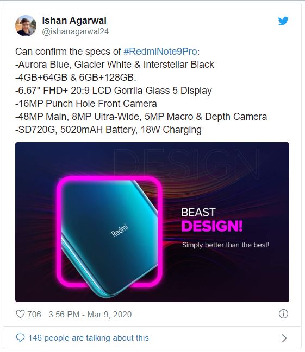Visit the @ishanagarwal24 handle

coord(75,31)
